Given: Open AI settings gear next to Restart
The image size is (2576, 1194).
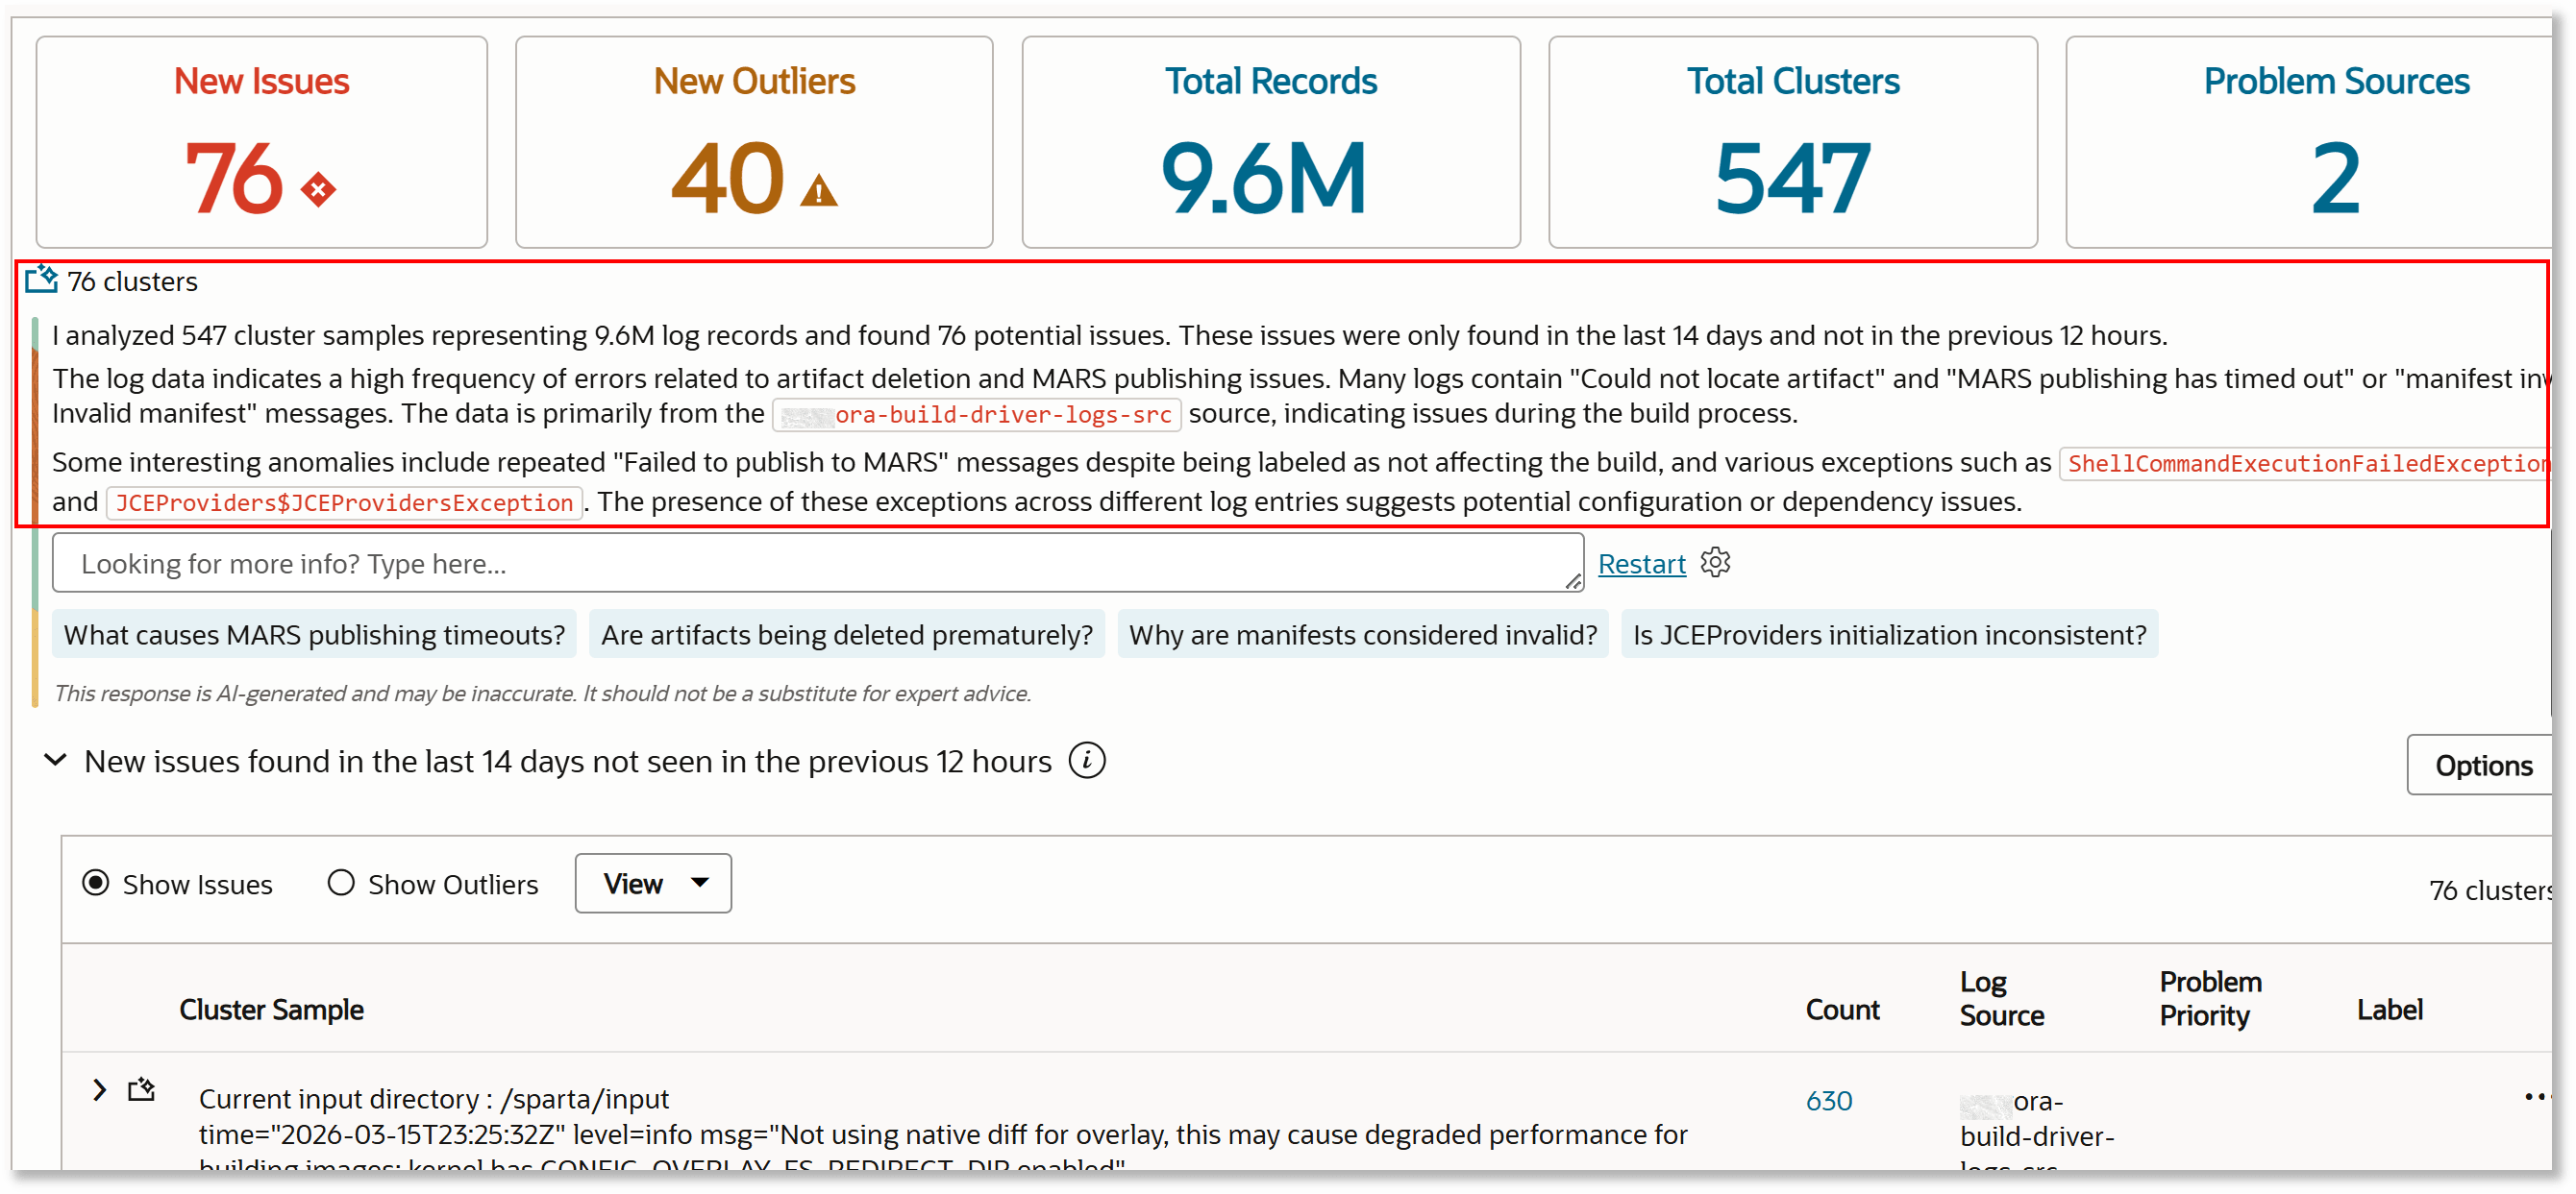Looking at the screenshot, I should coord(1715,563).
